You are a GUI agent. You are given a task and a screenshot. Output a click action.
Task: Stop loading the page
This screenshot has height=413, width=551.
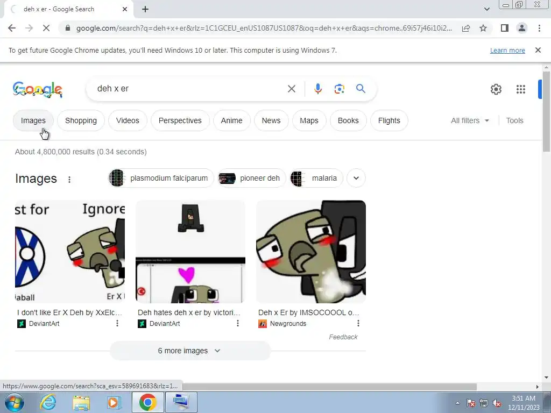(46, 28)
